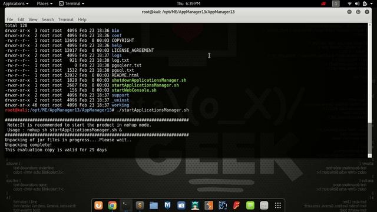Click the 'logs' directory entry

[x=117, y=55]
